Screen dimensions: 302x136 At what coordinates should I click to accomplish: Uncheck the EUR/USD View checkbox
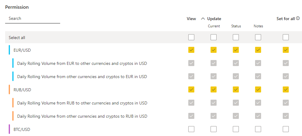coord(191,50)
